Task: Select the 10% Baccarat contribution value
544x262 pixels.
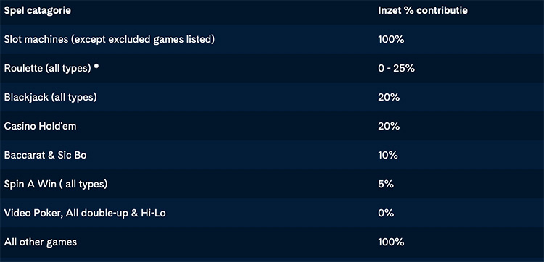Action: (388, 155)
